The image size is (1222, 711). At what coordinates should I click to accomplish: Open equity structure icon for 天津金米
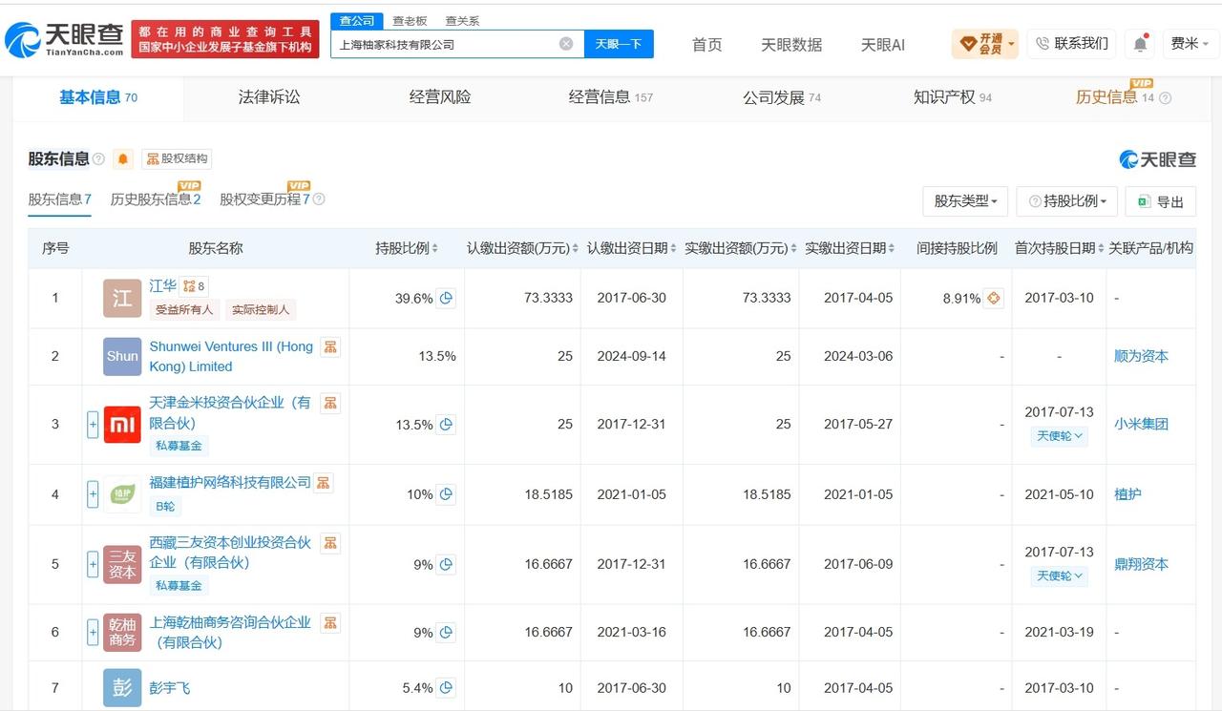(330, 403)
